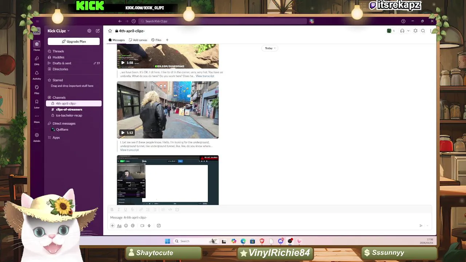This screenshot has height=262, width=466.
Task: Open the Home view in the Slack rail
Action: [37, 46]
